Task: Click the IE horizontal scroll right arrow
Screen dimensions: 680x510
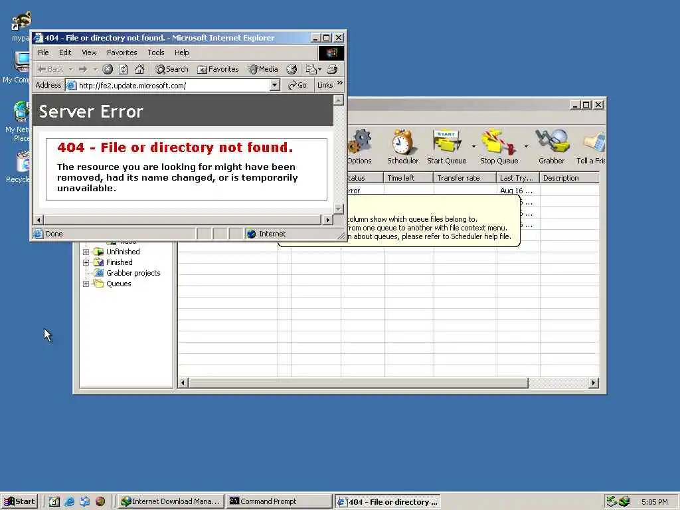Action: pyautogui.click(x=327, y=220)
